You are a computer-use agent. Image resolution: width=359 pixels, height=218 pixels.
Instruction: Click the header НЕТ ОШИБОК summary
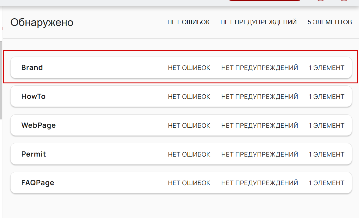[188, 22]
